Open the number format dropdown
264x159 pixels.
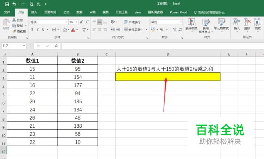click(181, 22)
